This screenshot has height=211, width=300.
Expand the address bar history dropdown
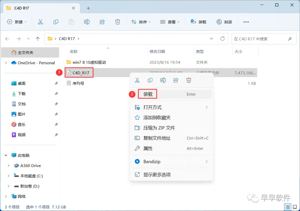[x=211, y=39]
